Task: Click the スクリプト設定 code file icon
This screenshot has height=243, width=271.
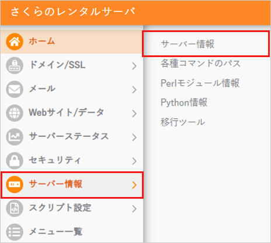Action: pos(15,208)
